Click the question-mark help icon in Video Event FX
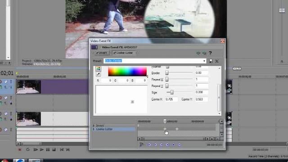 (x=210, y=53)
